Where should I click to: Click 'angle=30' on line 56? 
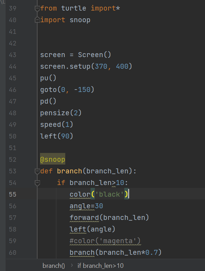[x=86, y=206]
